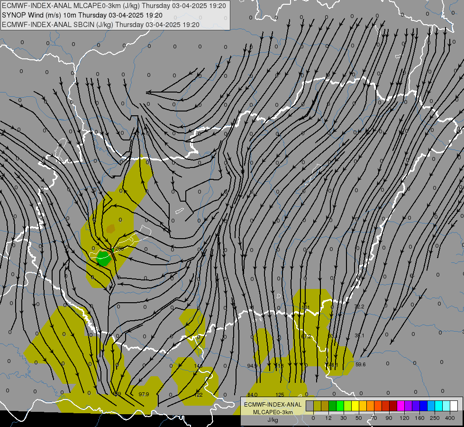464x427 pixels.
Task: Click the legend tick label 50
Action: pyautogui.click(x=359, y=418)
